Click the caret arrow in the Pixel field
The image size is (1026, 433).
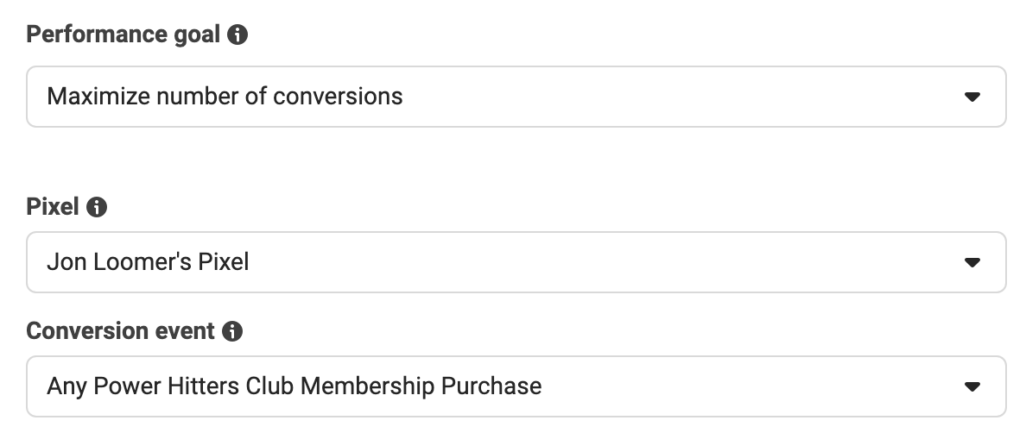[972, 262]
